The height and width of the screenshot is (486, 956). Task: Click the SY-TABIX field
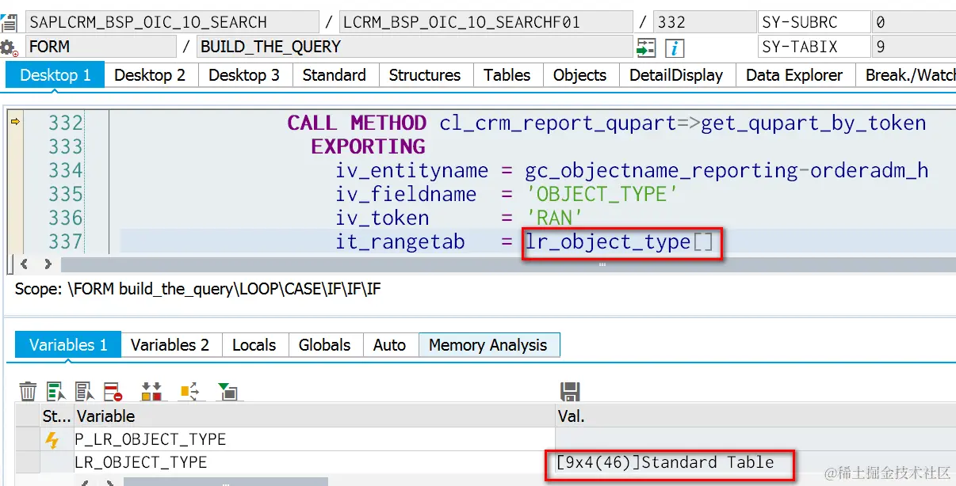[x=813, y=47]
